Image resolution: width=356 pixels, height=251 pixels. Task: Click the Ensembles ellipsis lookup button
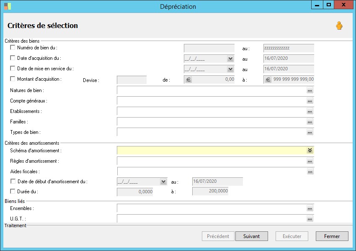(x=310, y=208)
